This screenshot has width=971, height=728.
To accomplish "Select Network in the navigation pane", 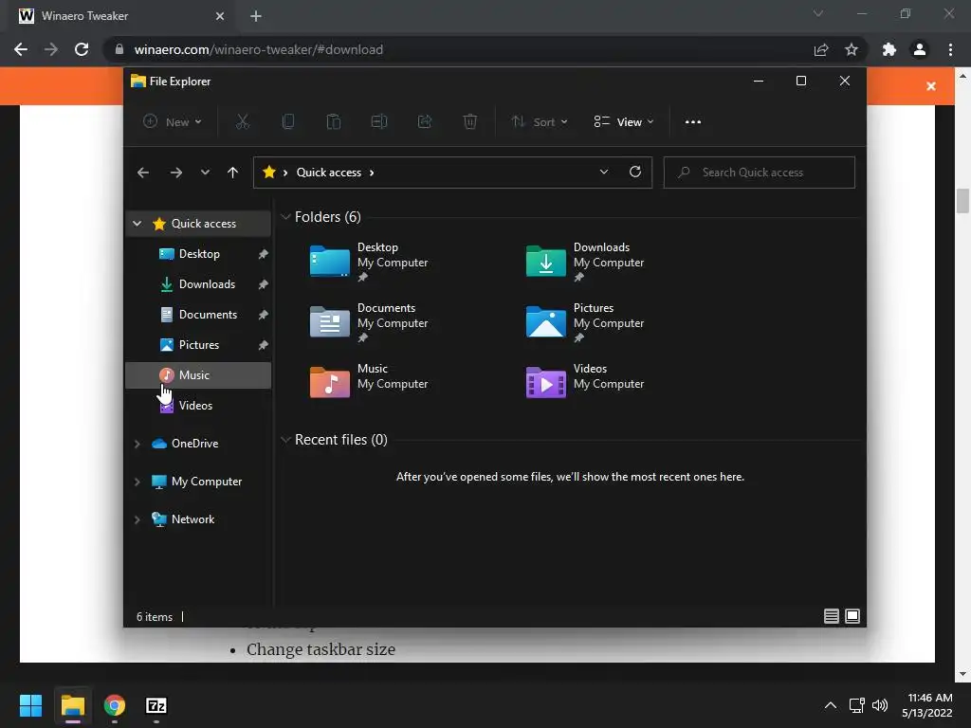I will 192,519.
